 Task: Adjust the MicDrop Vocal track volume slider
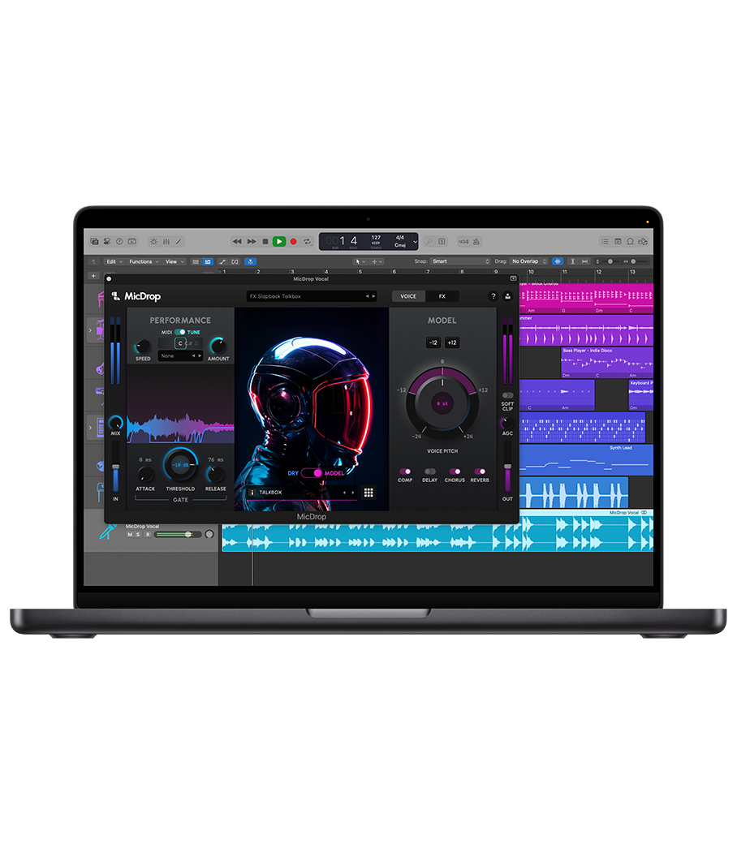click(x=177, y=535)
